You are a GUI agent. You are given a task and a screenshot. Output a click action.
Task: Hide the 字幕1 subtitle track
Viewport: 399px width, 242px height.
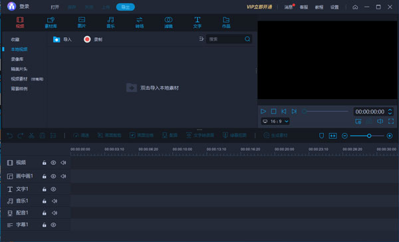point(53,225)
